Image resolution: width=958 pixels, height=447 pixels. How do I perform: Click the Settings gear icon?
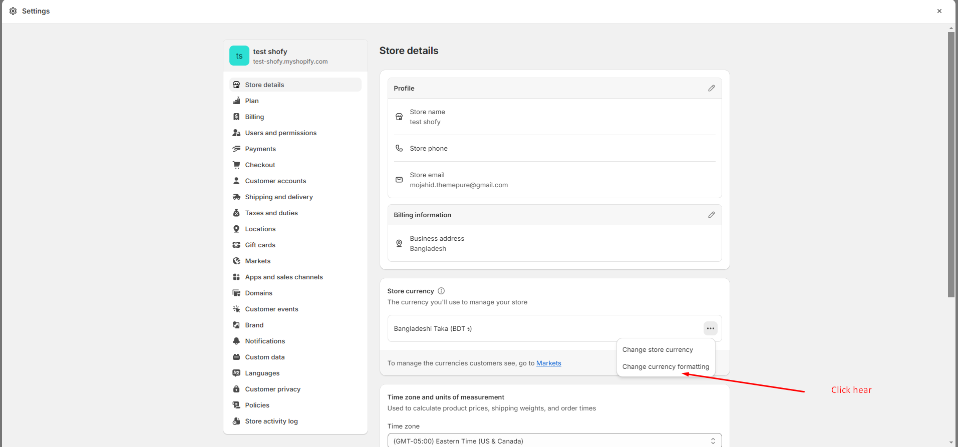[x=13, y=11]
